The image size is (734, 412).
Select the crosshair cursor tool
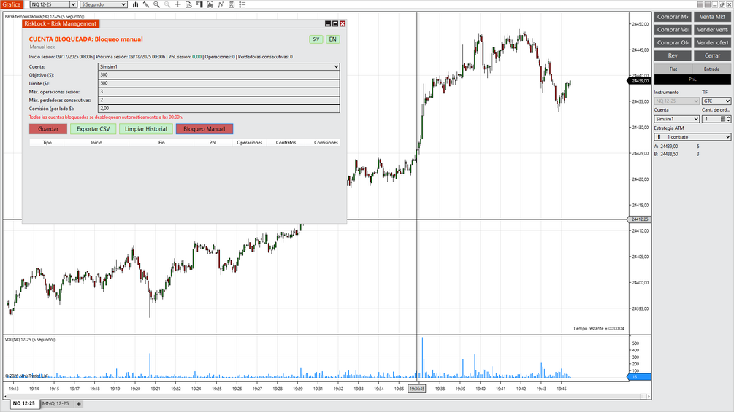tap(178, 4)
